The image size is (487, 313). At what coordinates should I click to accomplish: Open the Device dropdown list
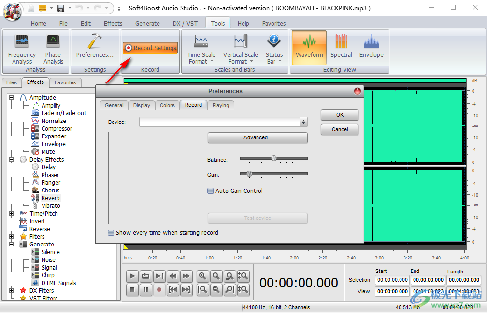pyautogui.click(x=303, y=122)
